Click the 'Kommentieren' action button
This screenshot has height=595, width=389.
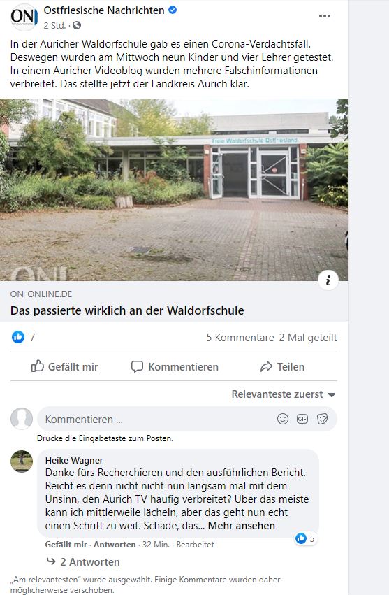click(x=175, y=366)
